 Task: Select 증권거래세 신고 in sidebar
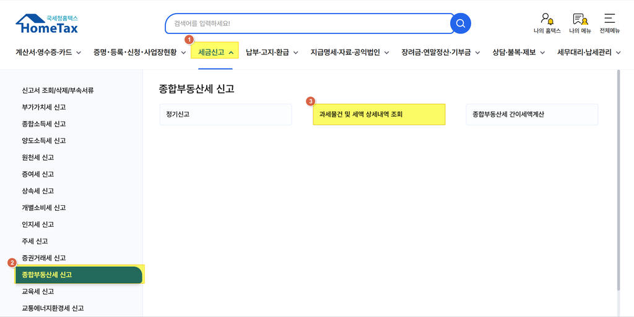click(44, 258)
